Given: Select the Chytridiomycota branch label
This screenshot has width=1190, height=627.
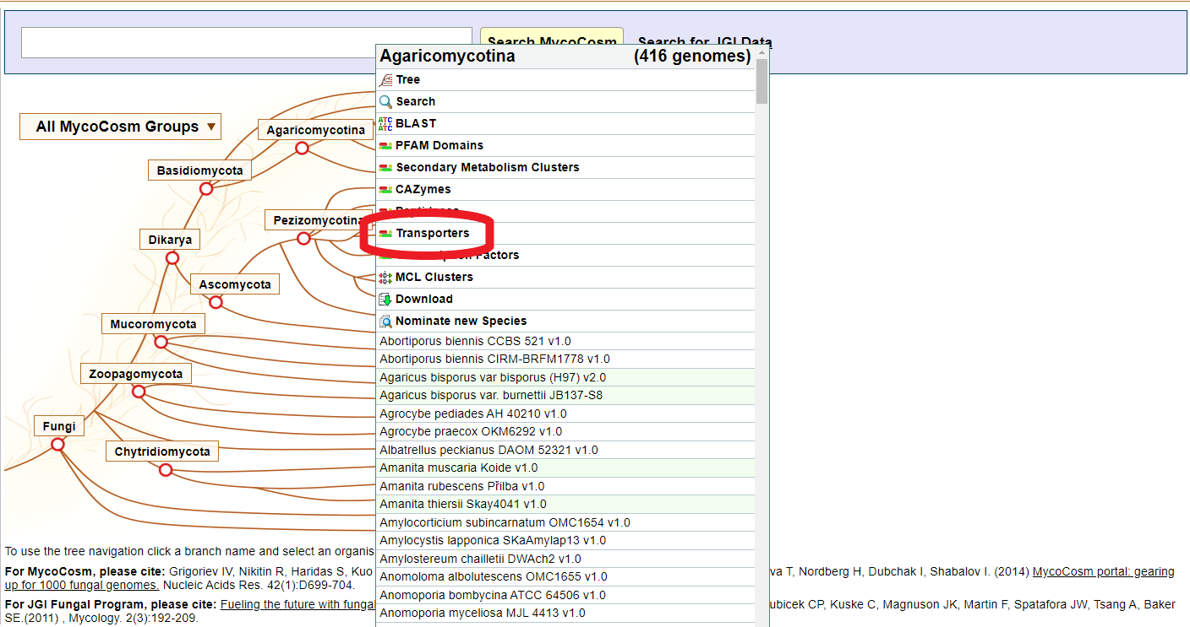Looking at the screenshot, I should tap(162, 451).
